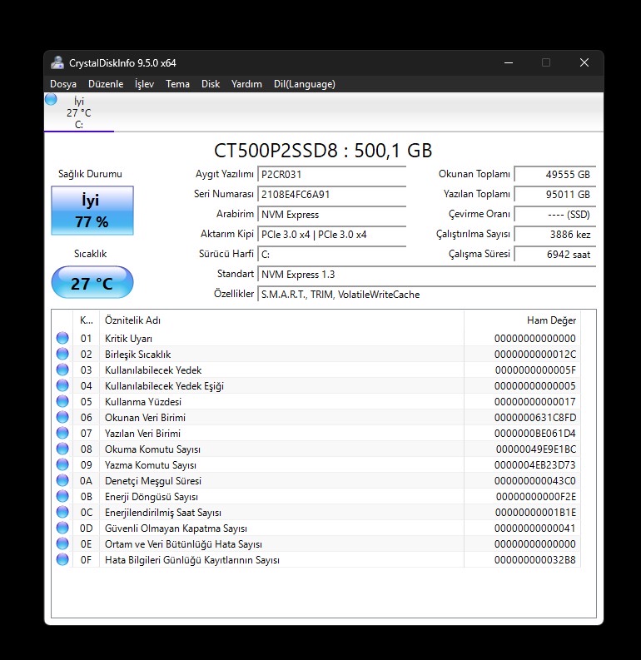Open the İşlev menu
This screenshot has width=641, height=660.
(x=144, y=84)
